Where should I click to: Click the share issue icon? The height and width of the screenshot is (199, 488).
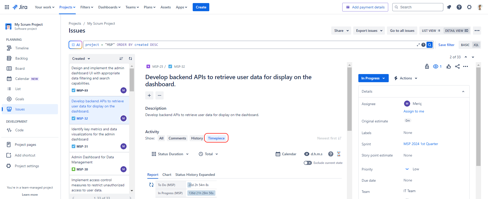(x=457, y=66)
